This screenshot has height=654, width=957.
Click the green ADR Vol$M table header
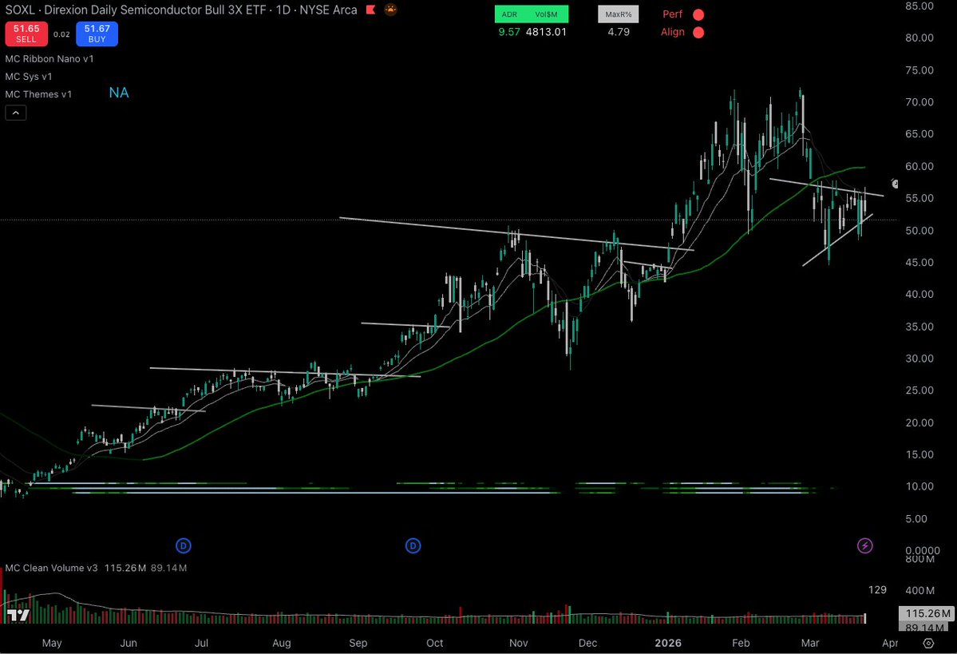point(532,14)
